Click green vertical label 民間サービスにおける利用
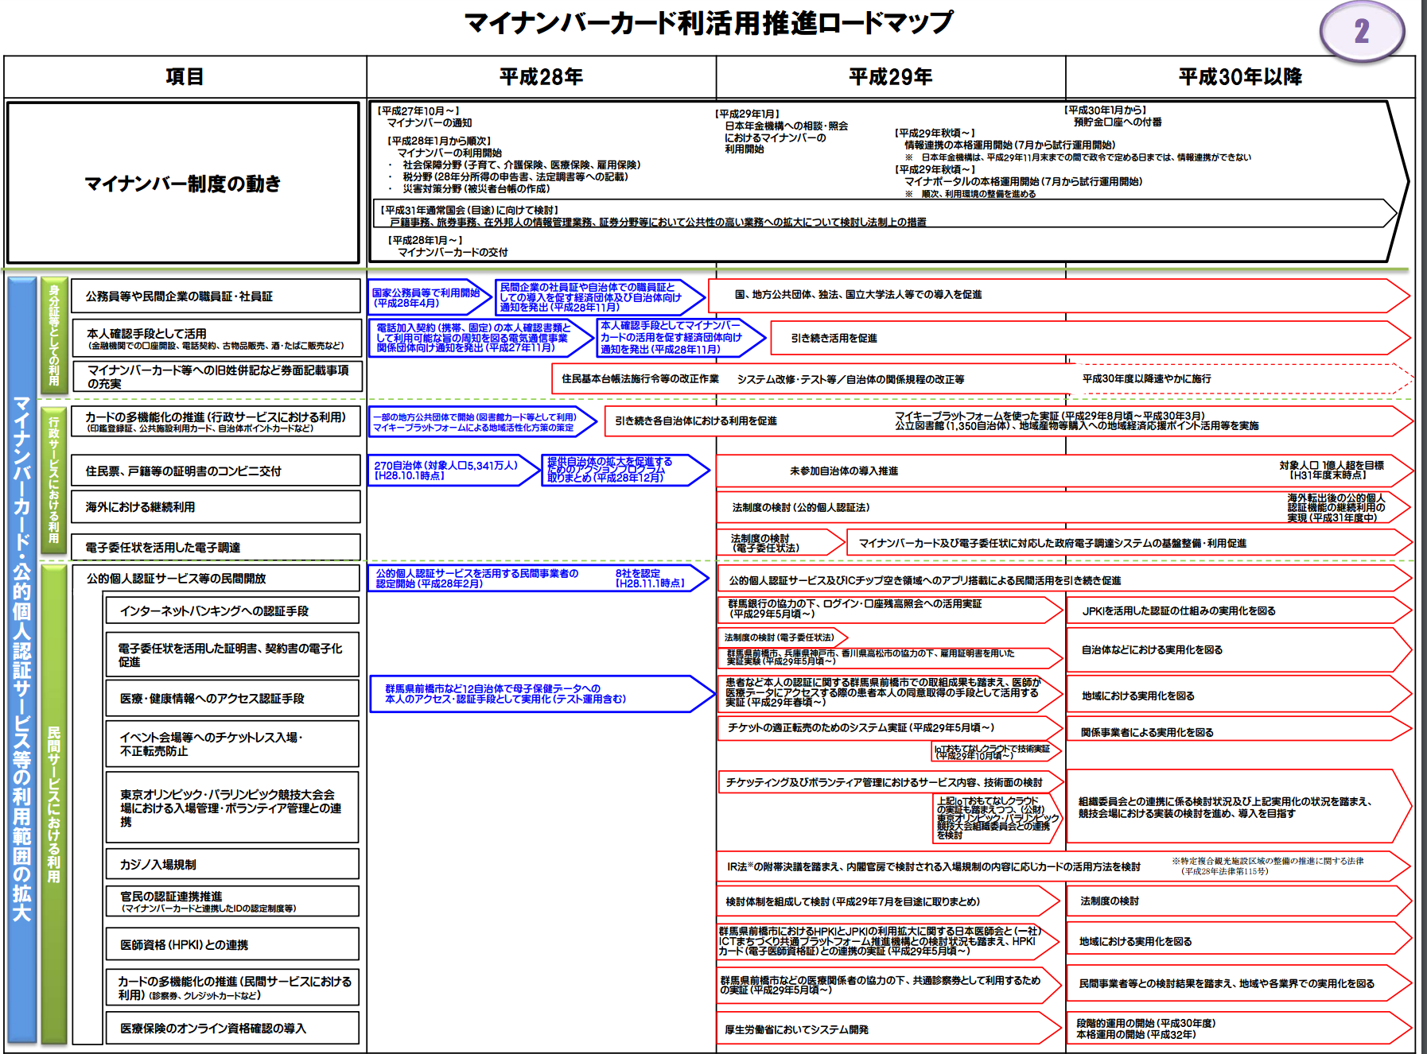The height and width of the screenshot is (1054, 1427). [x=54, y=804]
